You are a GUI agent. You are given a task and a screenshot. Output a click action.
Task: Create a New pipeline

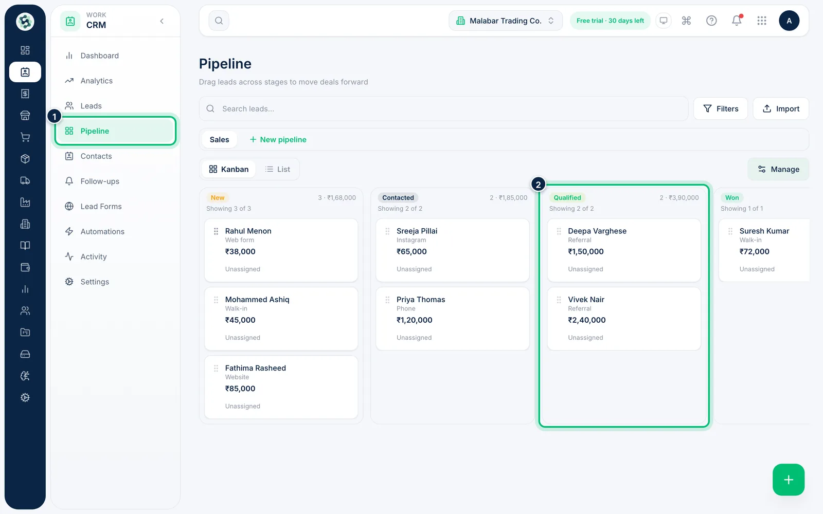278,139
